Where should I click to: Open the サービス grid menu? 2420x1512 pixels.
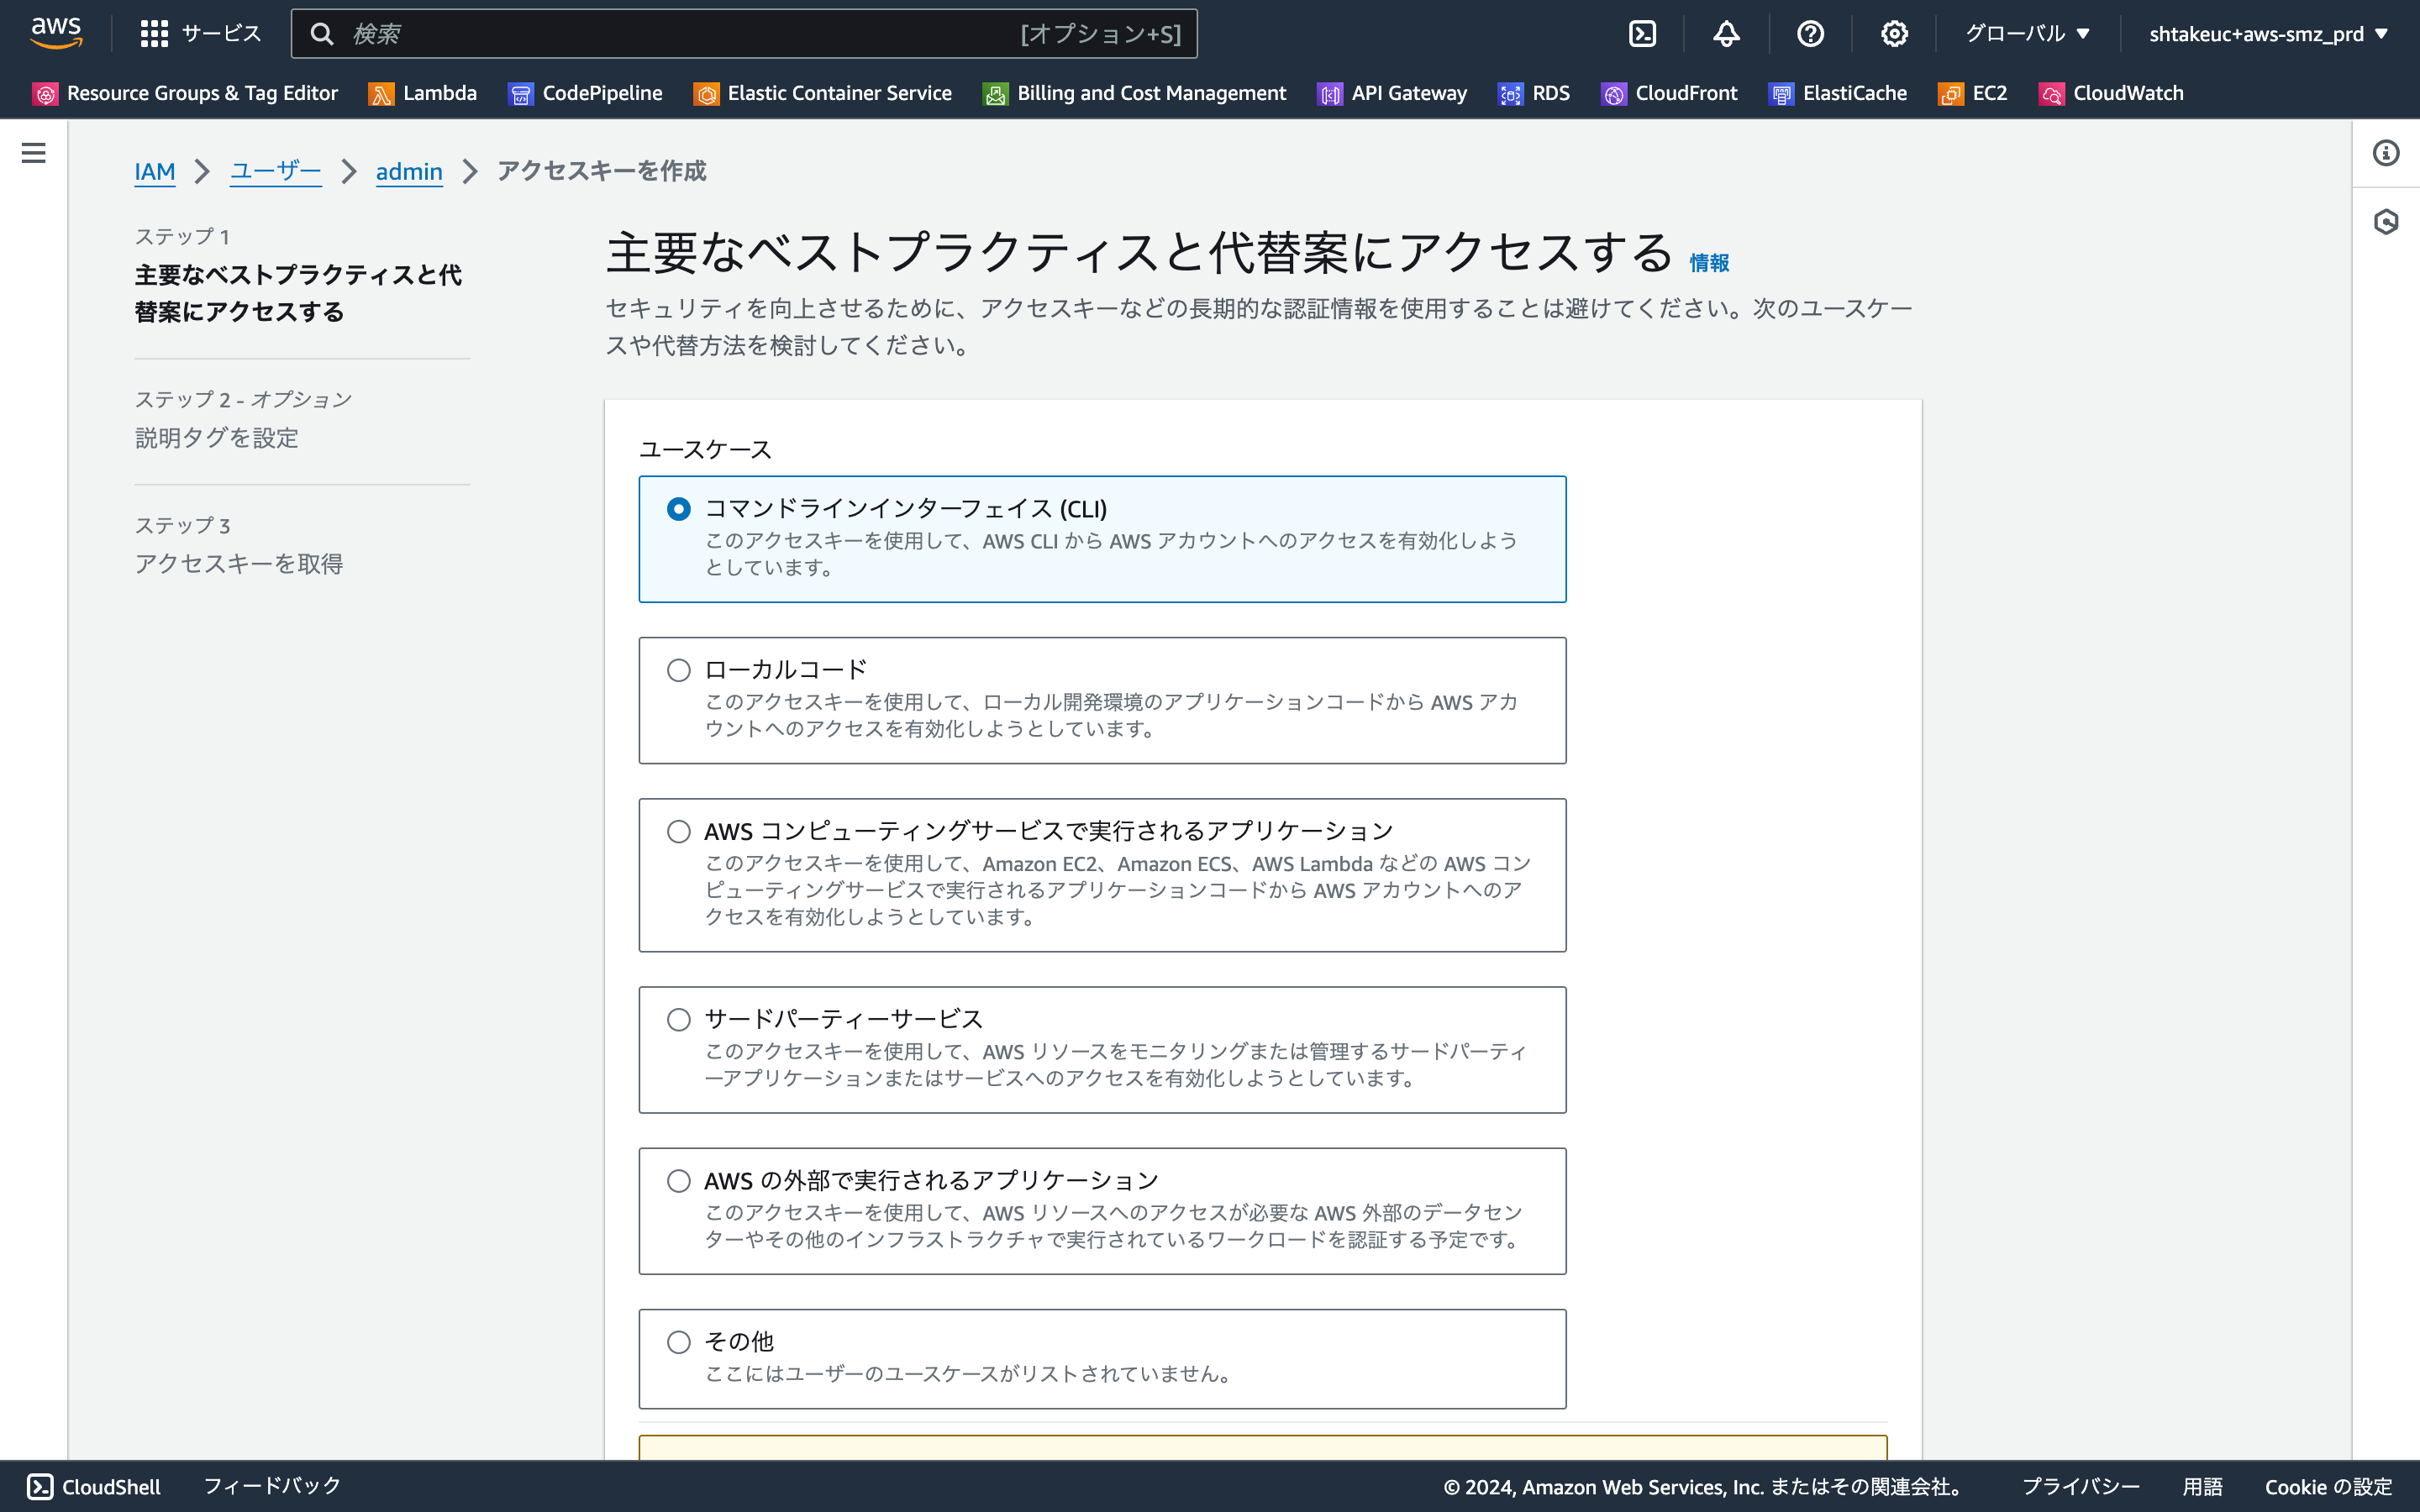coord(201,34)
